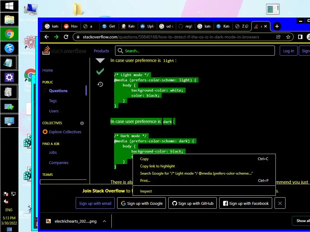Click the green accepted answer checkmark
The image size is (310, 232).
[x=100, y=71]
